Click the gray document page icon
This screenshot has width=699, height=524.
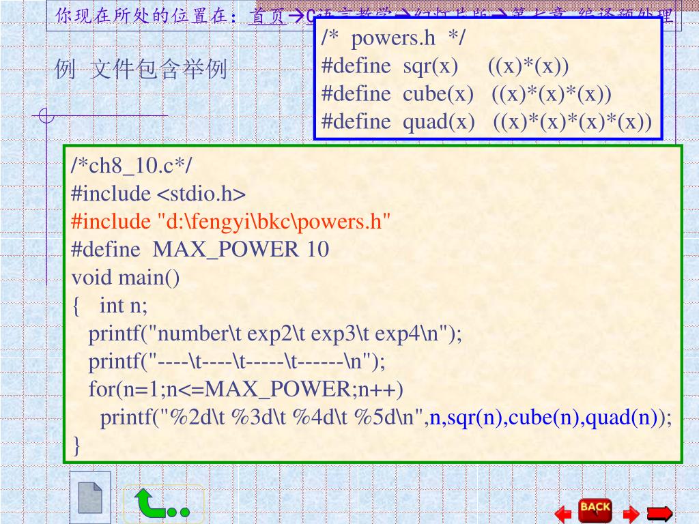[x=90, y=497]
